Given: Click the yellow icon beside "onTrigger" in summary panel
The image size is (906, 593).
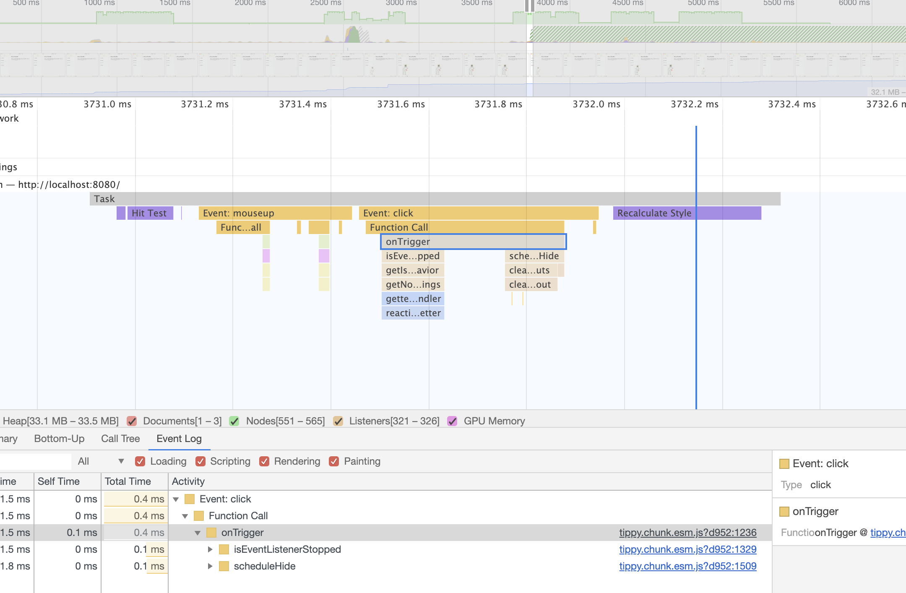Looking at the screenshot, I should pyautogui.click(x=784, y=511).
